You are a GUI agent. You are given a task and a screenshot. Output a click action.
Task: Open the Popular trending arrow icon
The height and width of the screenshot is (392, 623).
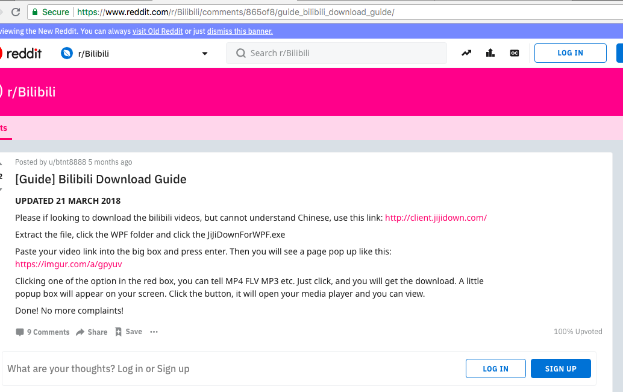(466, 53)
